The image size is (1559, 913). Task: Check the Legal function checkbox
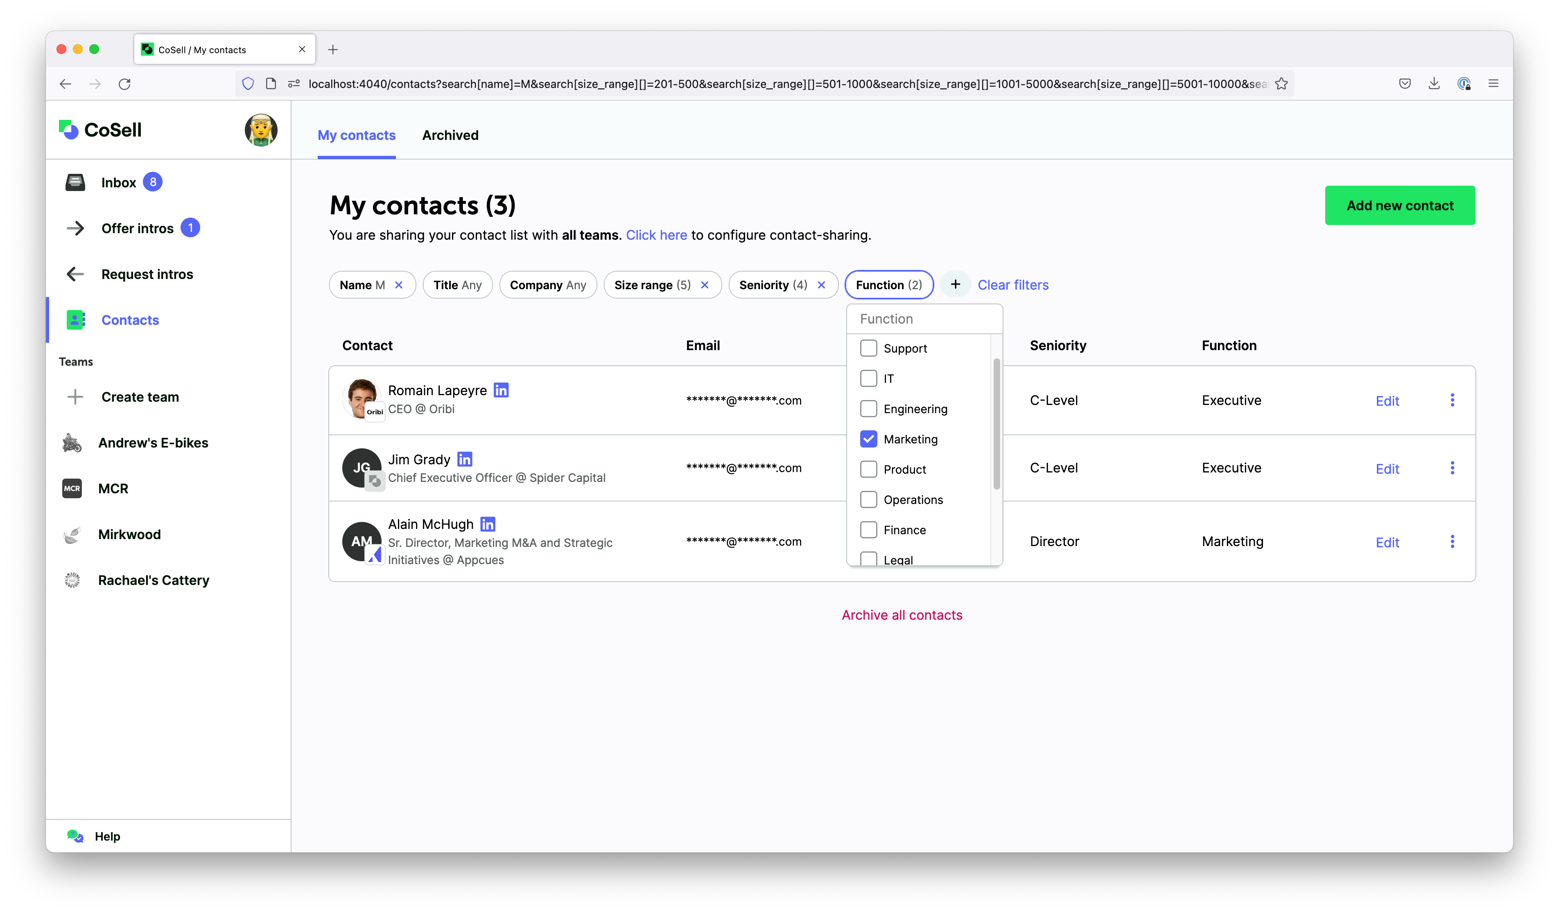869,559
